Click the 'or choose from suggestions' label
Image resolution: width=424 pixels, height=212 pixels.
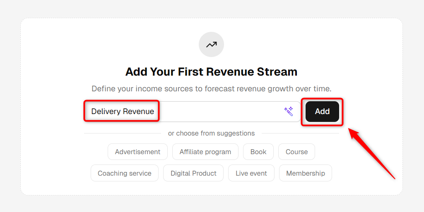(x=211, y=133)
